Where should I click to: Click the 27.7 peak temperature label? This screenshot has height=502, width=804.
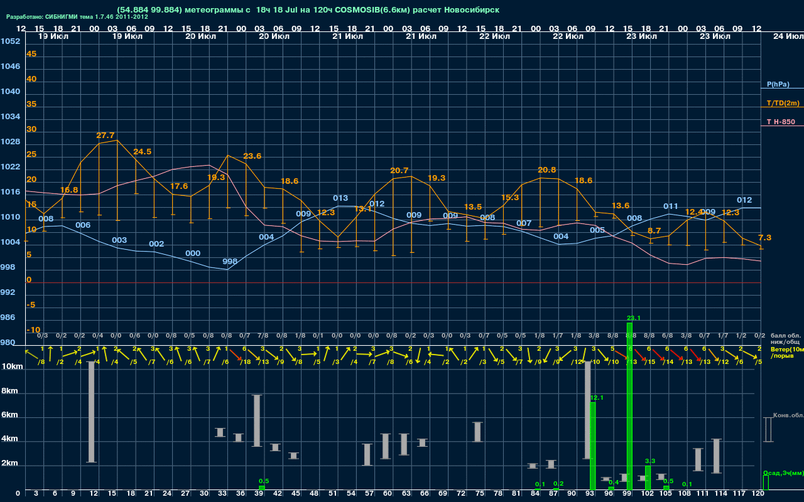[x=106, y=136]
